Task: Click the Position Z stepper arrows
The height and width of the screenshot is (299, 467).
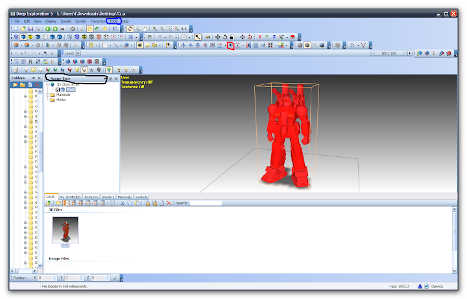Action: [108, 278]
